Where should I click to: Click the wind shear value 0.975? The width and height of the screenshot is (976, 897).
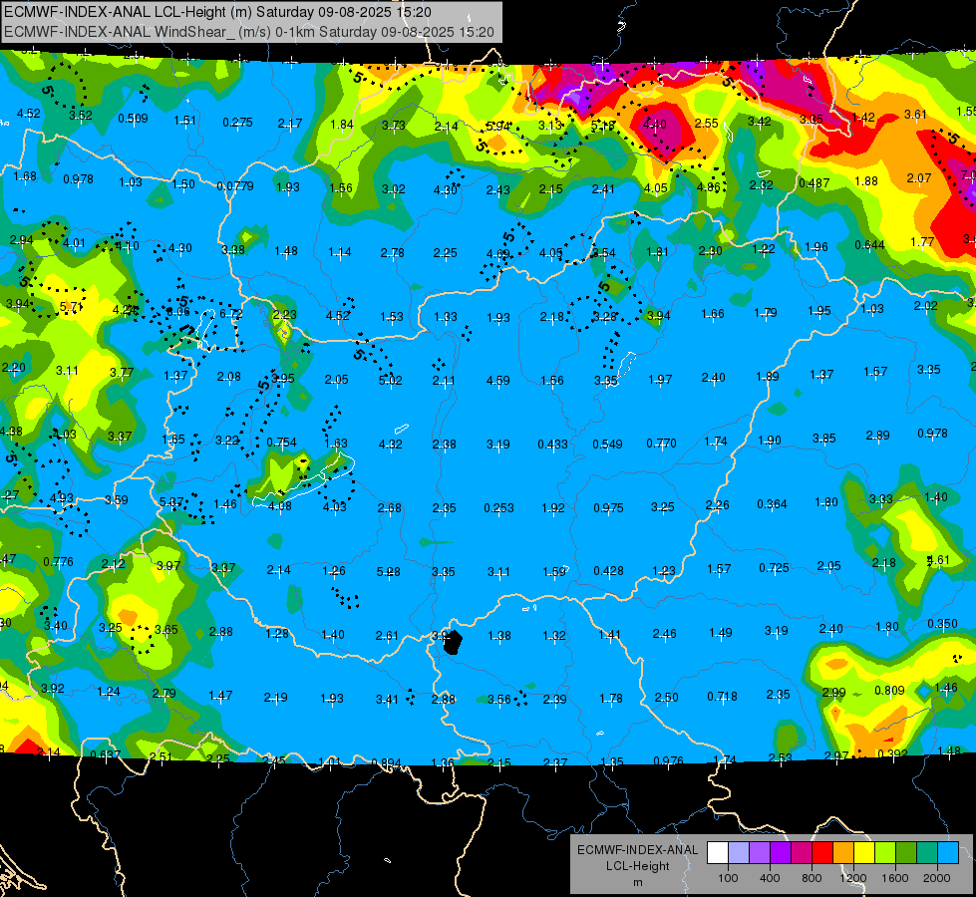tap(608, 508)
